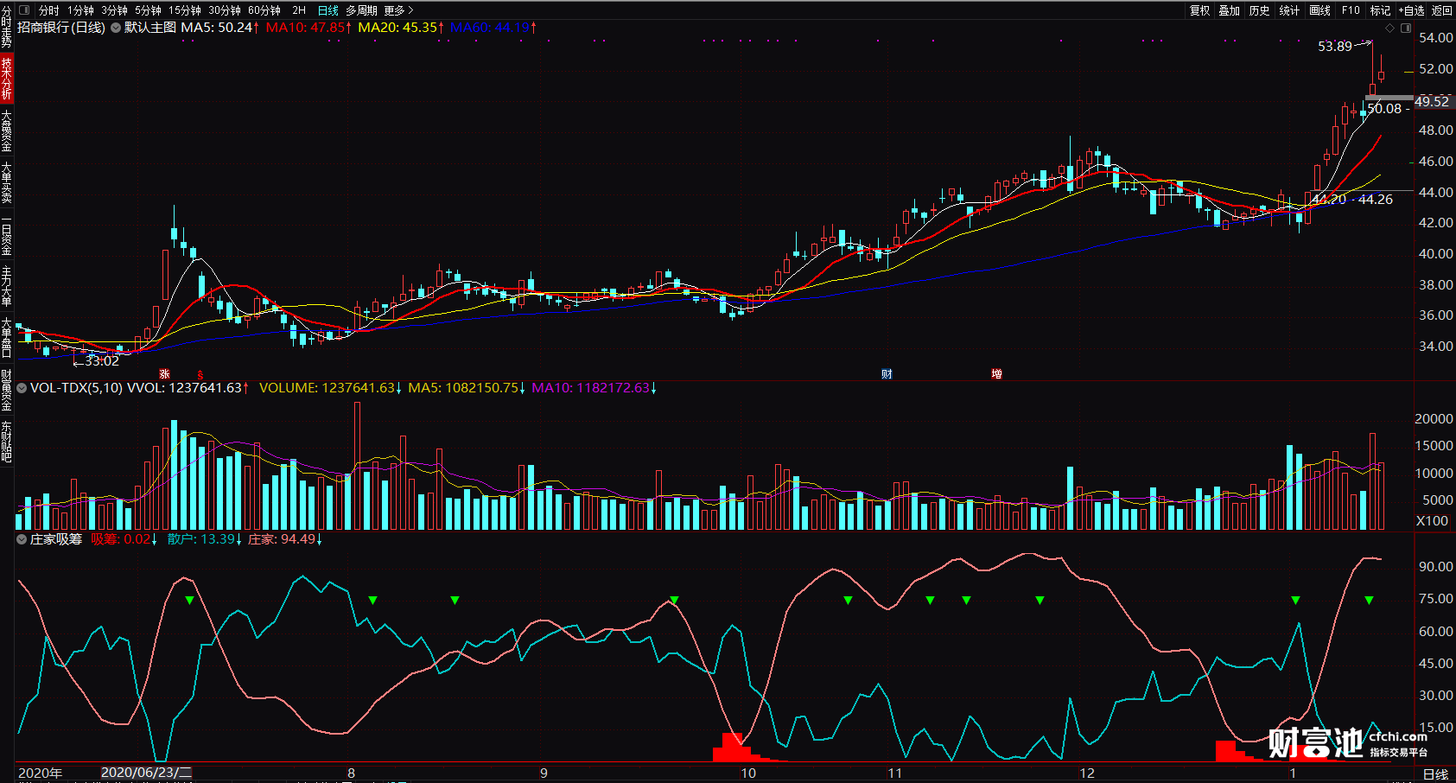
Task: Click the 33.02 low price label
Action: 101,361
